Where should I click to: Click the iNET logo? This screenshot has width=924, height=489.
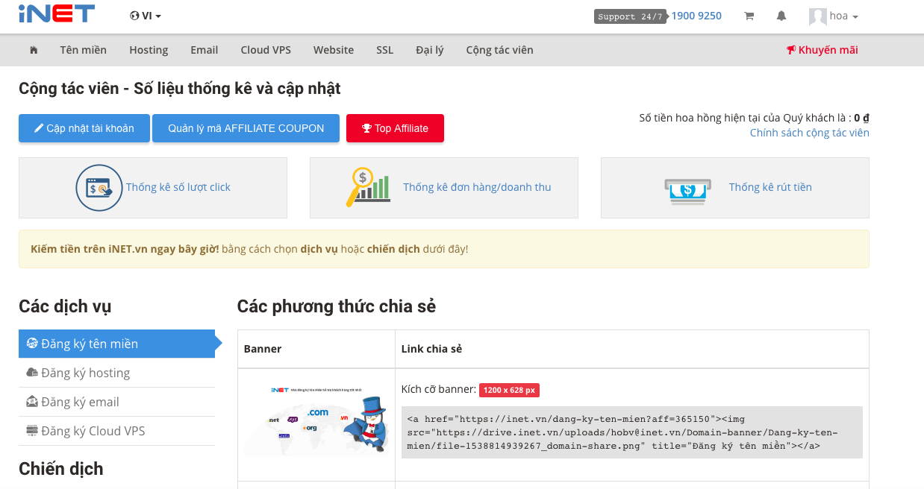(x=56, y=13)
